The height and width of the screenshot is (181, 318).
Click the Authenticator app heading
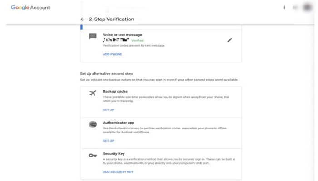tap(119, 123)
